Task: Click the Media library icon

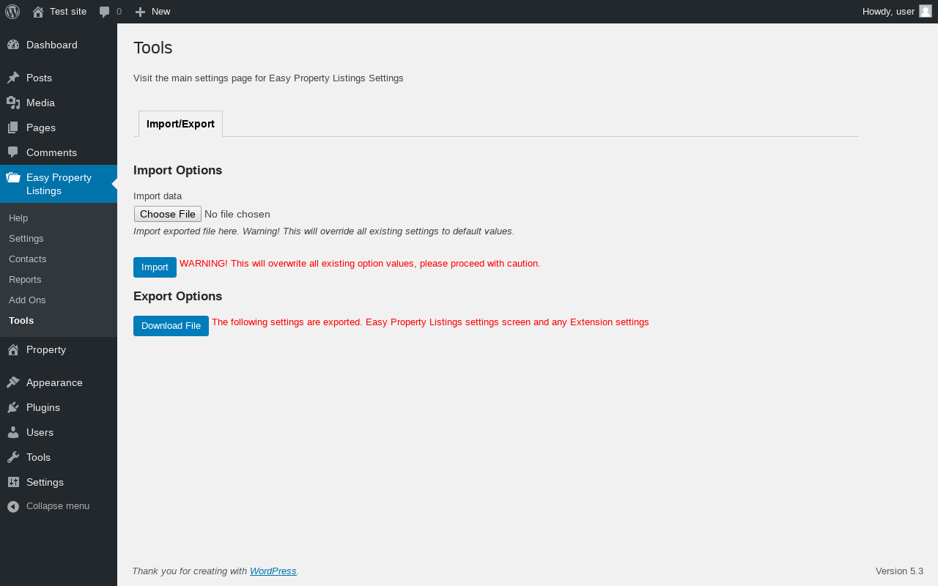Action: point(13,103)
